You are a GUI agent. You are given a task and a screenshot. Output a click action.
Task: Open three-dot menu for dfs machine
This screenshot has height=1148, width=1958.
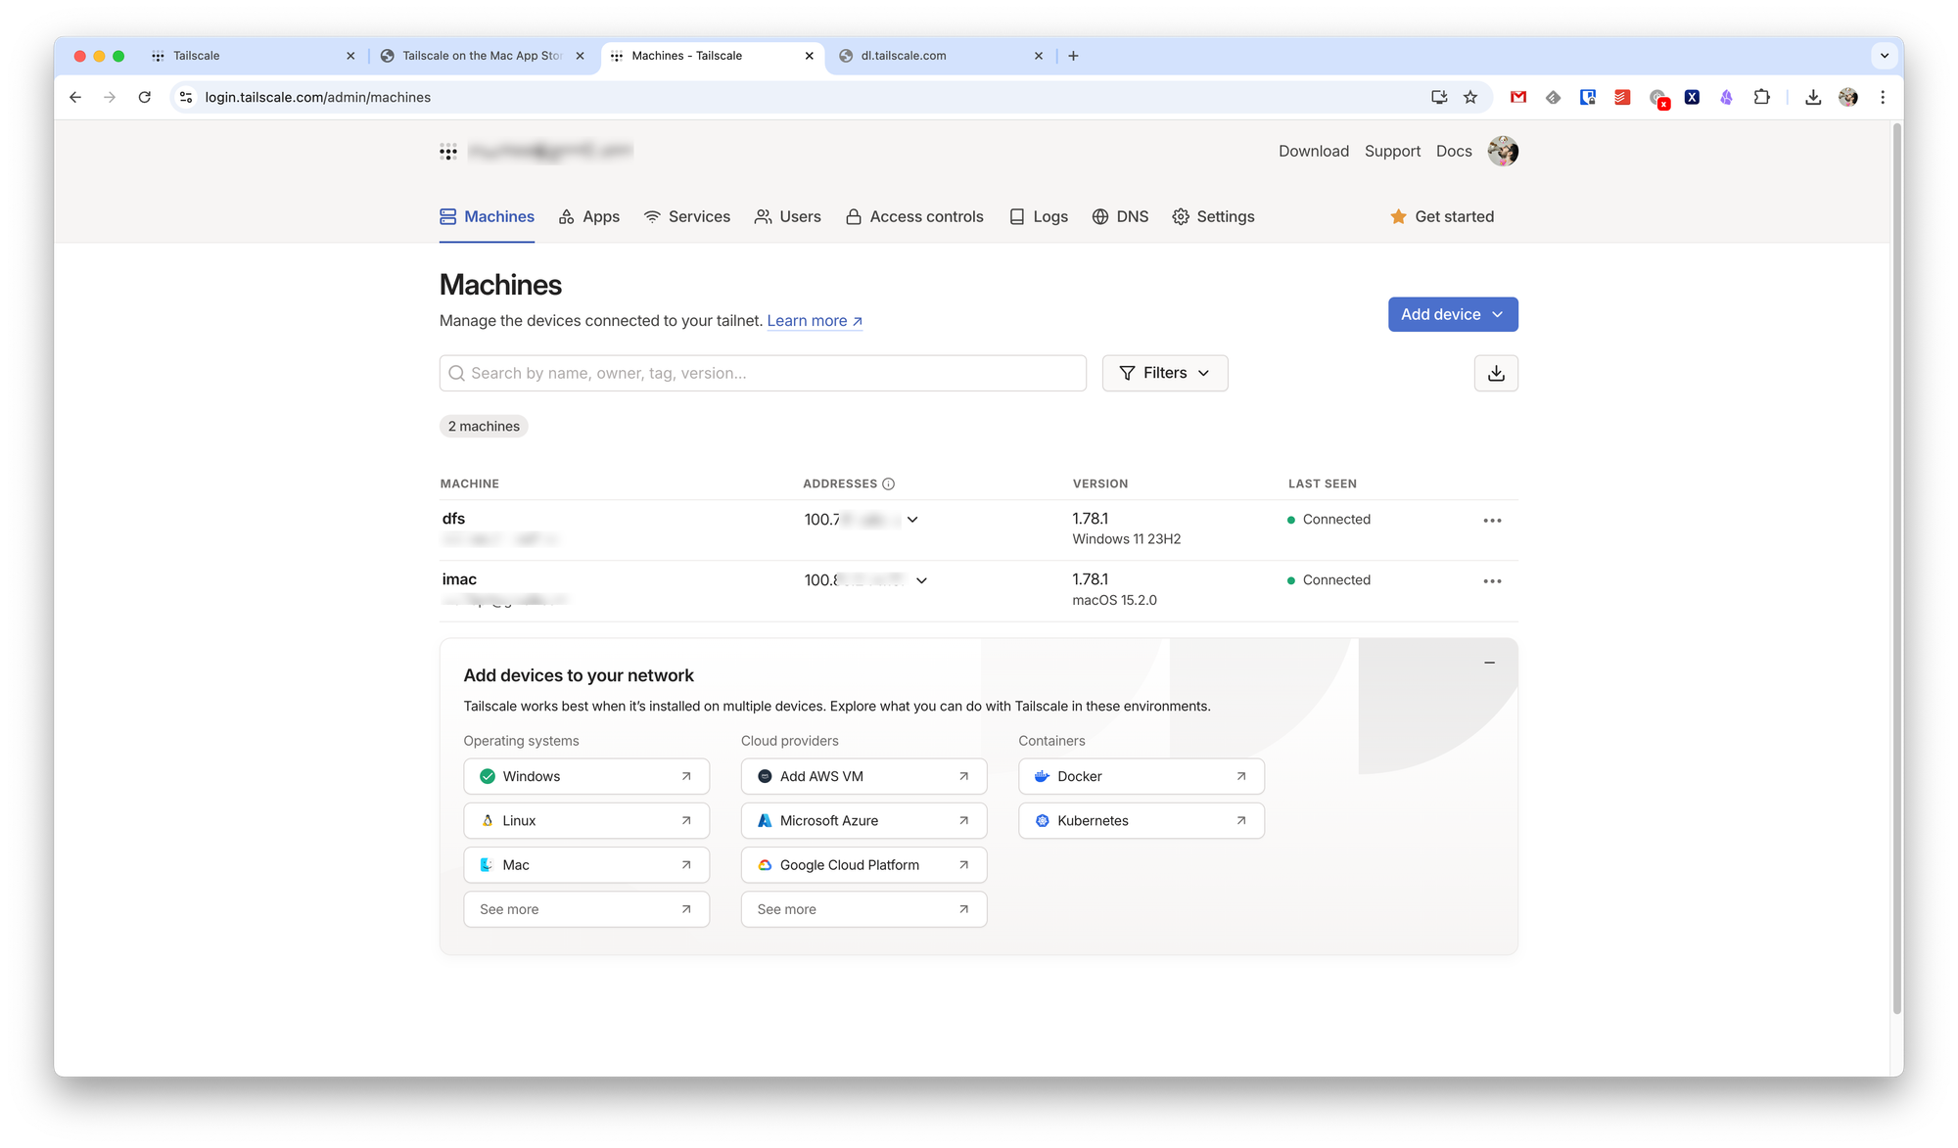(1491, 521)
